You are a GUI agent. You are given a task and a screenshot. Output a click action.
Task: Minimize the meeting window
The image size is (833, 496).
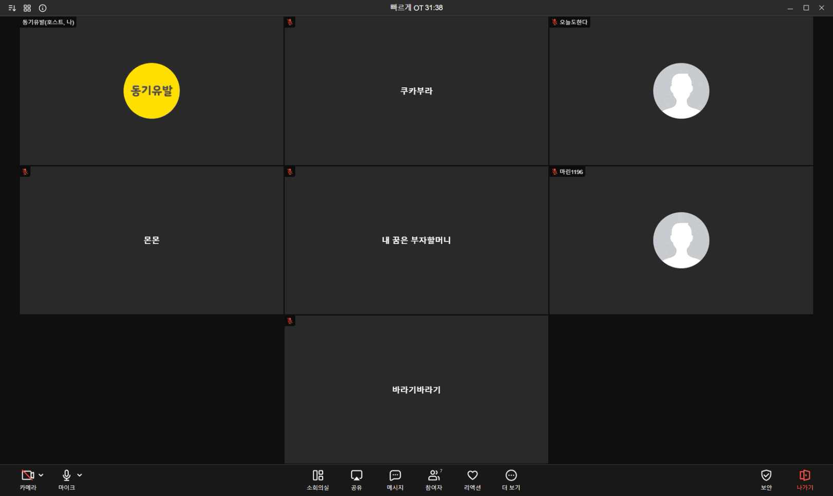point(790,8)
